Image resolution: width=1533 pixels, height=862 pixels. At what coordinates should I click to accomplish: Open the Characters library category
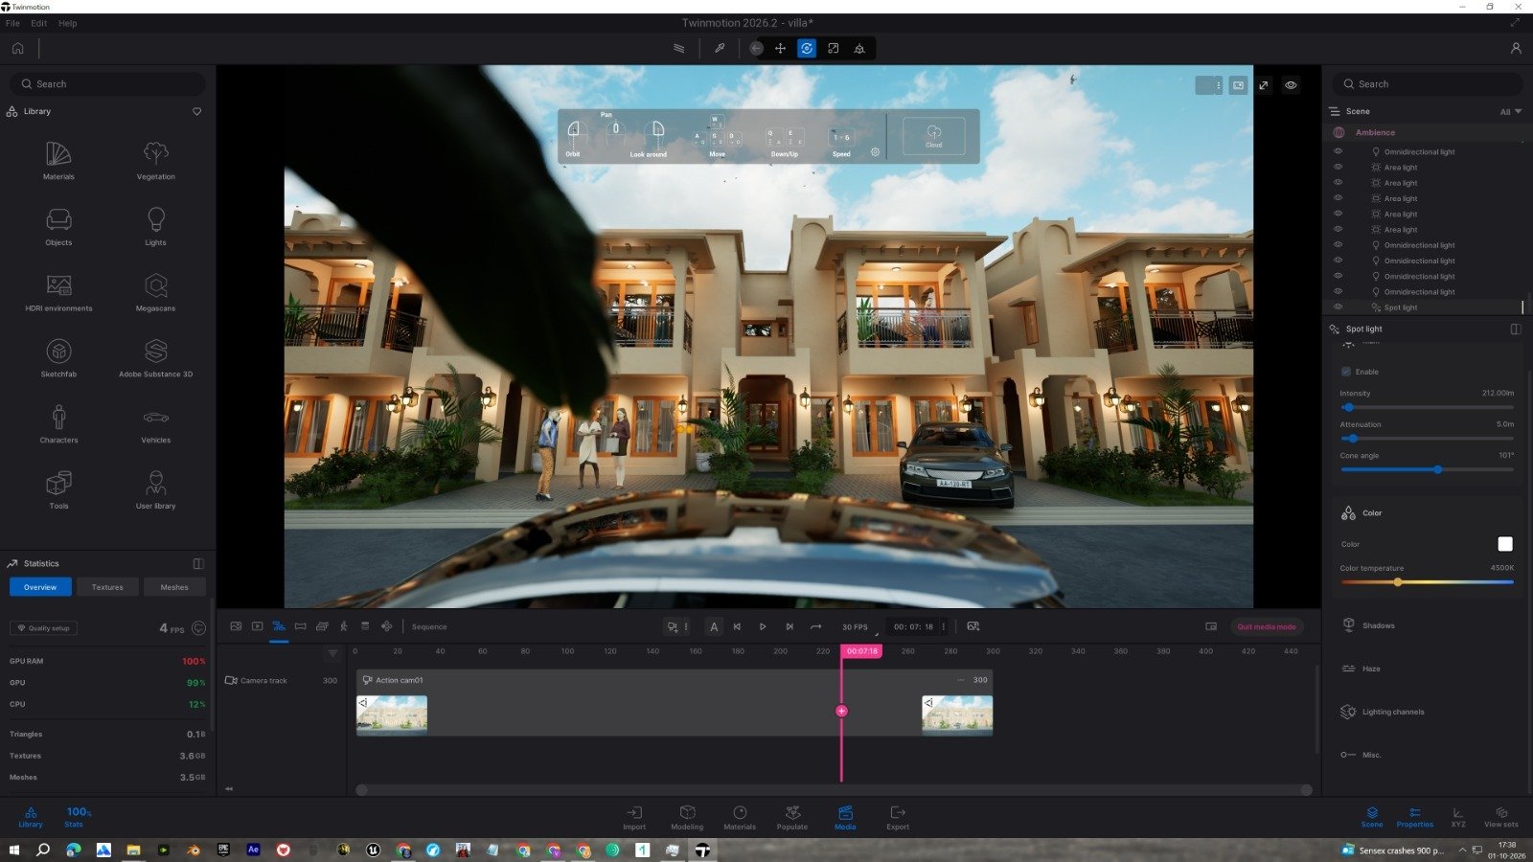coord(58,424)
